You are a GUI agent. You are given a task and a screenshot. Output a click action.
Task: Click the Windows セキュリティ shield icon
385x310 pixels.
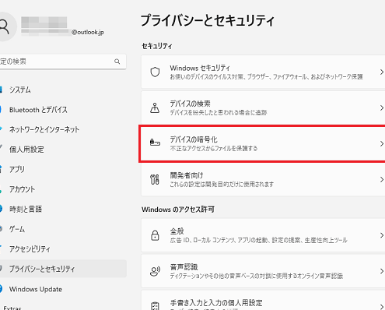point(155,72)
